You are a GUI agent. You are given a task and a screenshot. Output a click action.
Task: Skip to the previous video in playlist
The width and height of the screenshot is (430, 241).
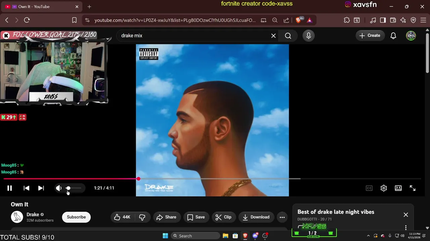pos(26,188)
